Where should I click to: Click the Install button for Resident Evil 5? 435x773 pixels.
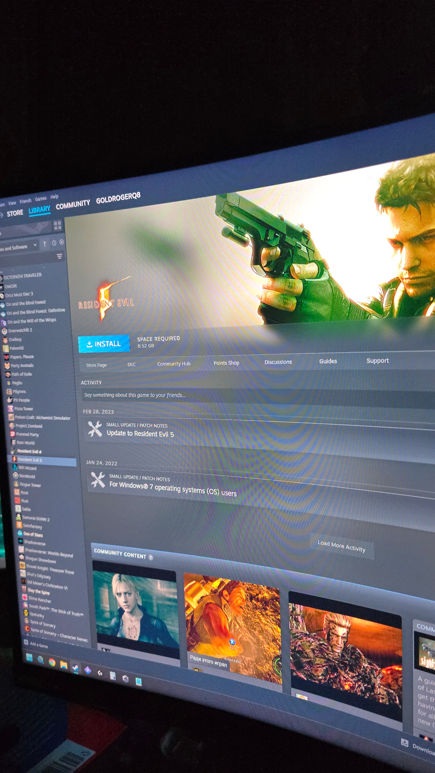tap(104, 344)
